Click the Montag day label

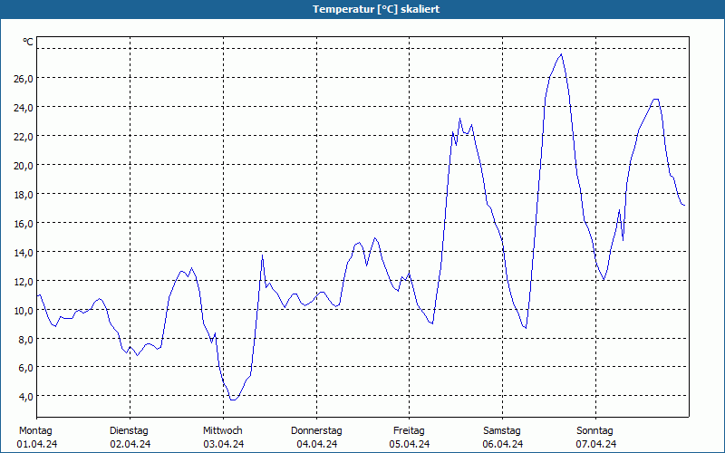[35, 431]
